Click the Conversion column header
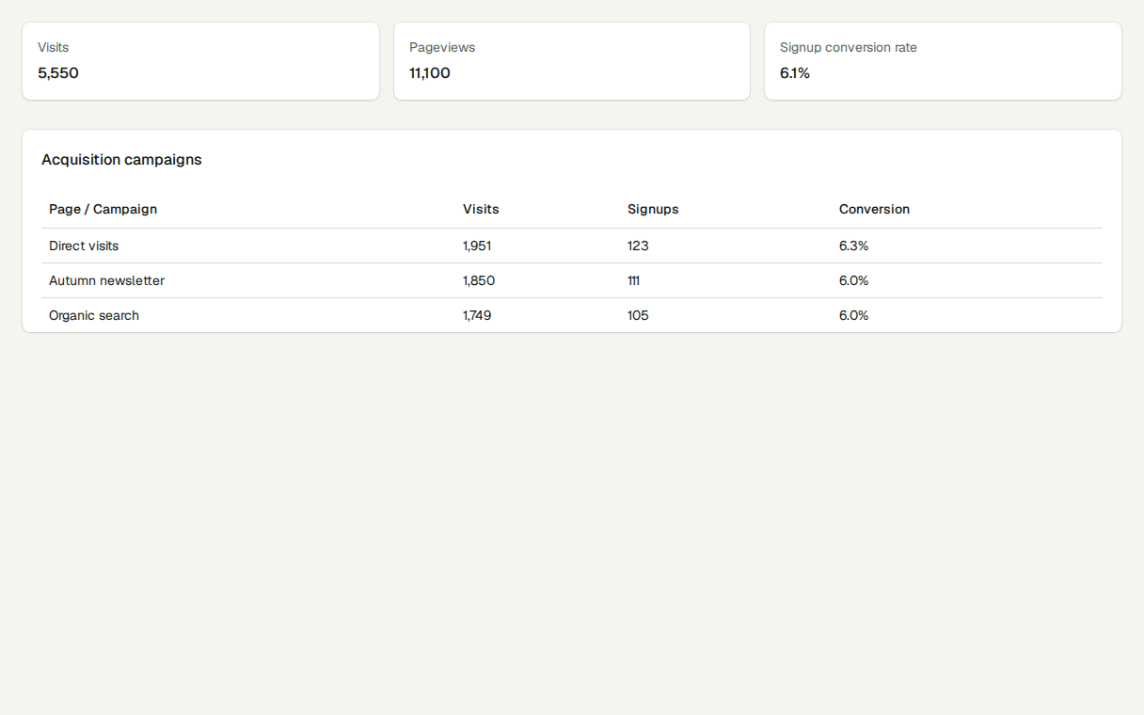This screenshot has height=715, width=1144. point(875,209)
